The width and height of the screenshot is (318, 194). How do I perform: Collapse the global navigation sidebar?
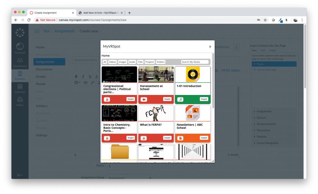click(x=20, y=175)
